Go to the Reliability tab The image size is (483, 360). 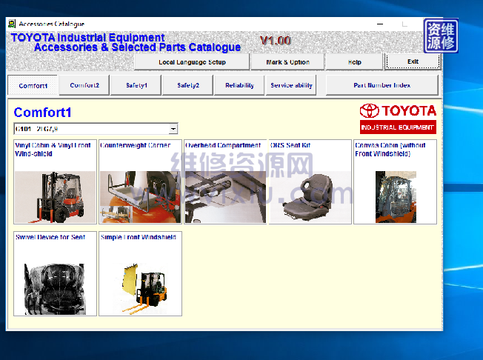pyautogui.click(x=239, y=85)
